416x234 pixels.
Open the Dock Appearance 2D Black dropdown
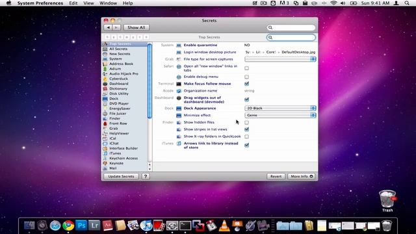pyautogui.click(x=280, y=109)
